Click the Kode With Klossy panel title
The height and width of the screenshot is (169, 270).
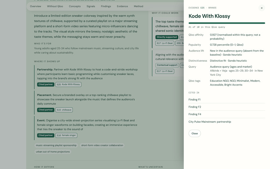209,16
